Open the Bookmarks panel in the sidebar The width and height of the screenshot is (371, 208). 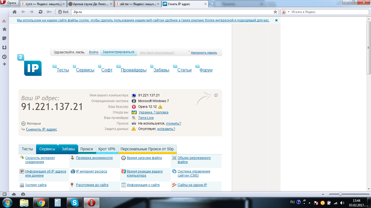pyautogui.click(x=4, y=29)
